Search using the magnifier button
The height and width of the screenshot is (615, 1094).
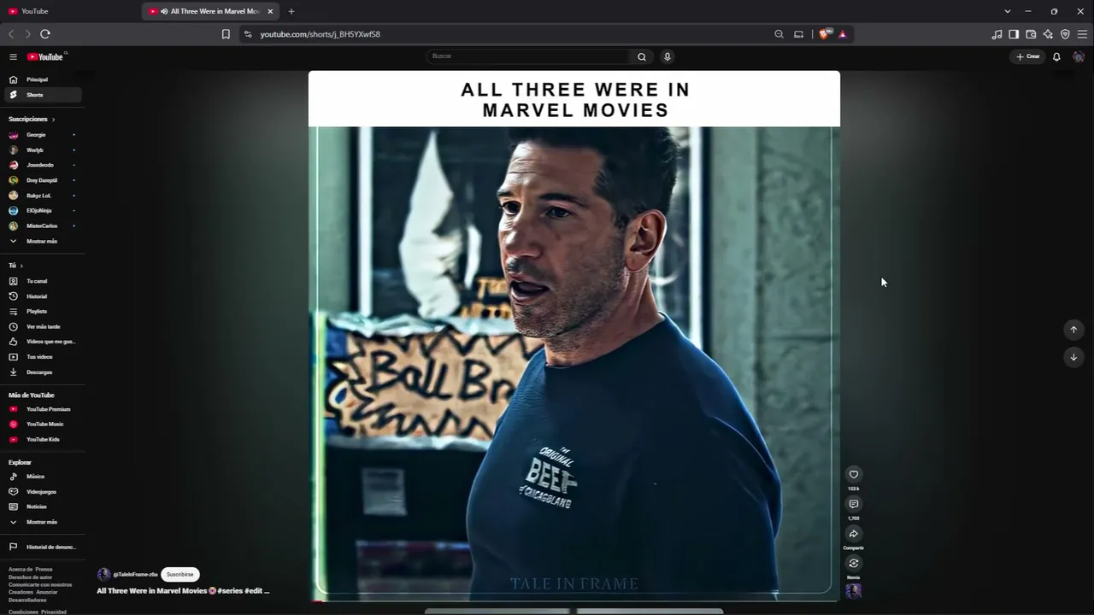pos(642,56)
